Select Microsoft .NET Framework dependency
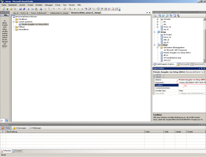 pyautogui.click(x=177, y=50)
